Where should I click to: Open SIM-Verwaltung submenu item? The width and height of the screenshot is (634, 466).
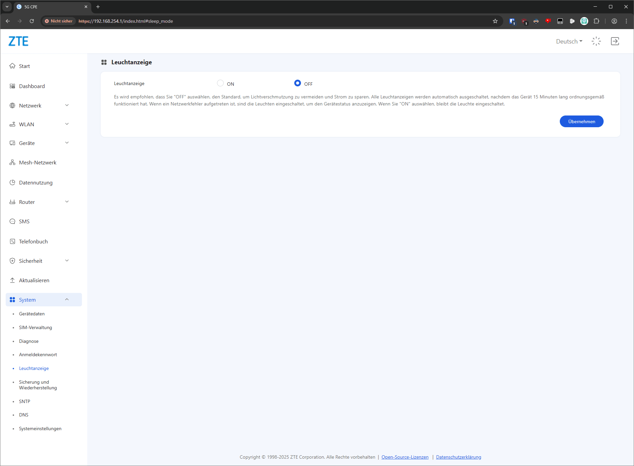(35, 327)
